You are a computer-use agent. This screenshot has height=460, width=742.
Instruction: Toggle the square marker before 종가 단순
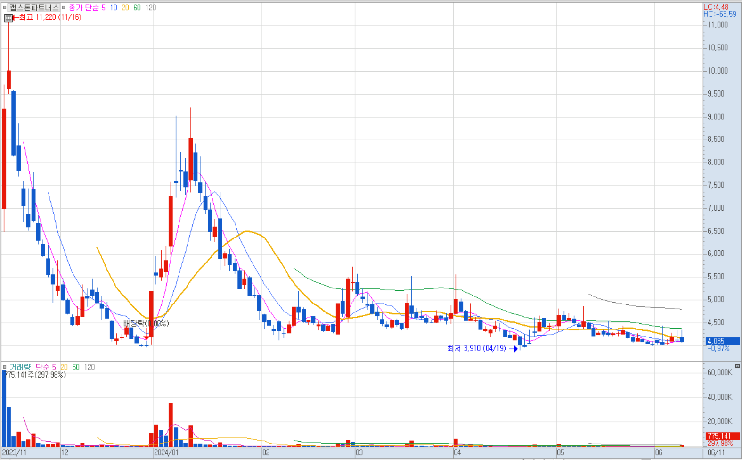tap(64, 8)
